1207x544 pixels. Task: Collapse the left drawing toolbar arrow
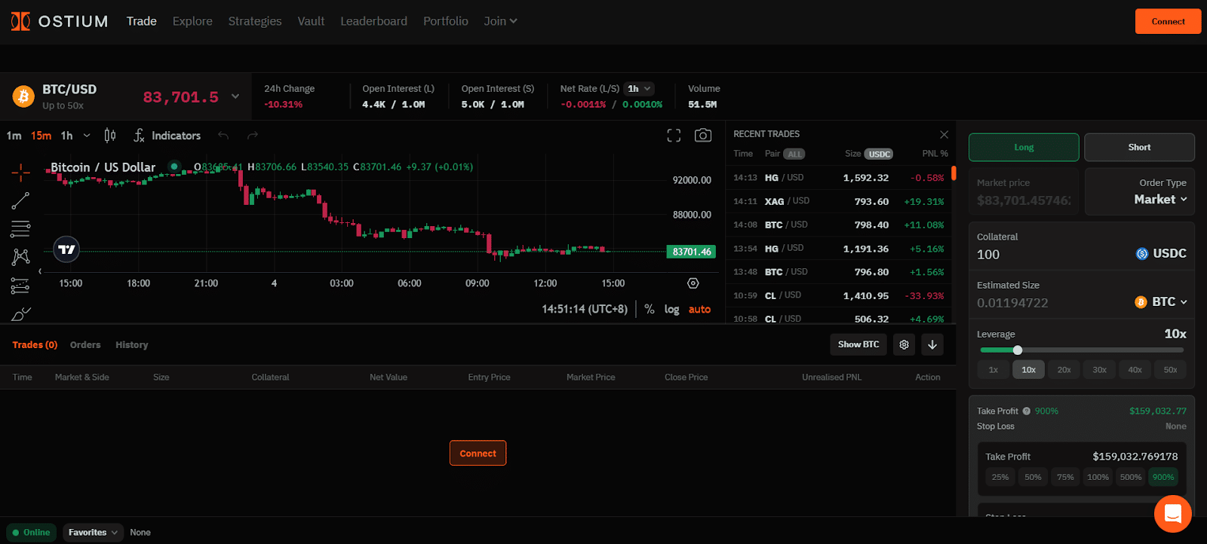click(x=40, y=271)
